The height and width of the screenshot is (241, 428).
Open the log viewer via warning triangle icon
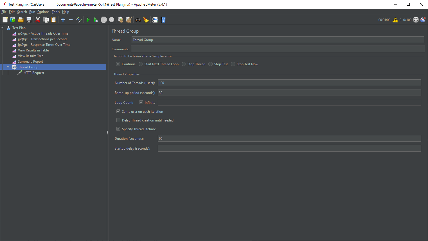pos(395,20)
